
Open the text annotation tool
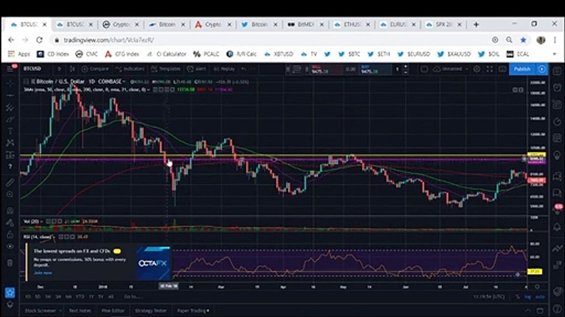(x=10, y=131)
